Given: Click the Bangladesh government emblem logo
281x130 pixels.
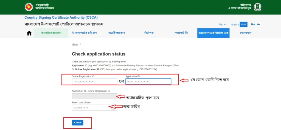Looking at the screenshot, I should click(x=29, y=7).
